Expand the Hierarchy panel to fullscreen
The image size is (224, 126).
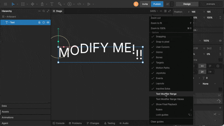pos(48,11)
